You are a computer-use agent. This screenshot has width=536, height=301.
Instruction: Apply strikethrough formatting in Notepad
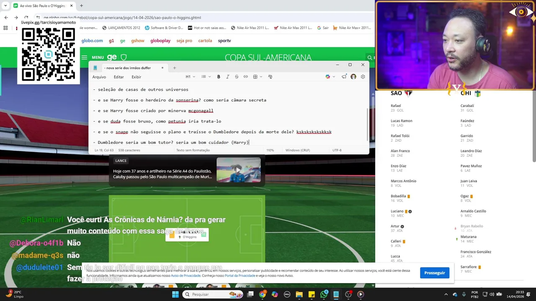coord(237,77)
